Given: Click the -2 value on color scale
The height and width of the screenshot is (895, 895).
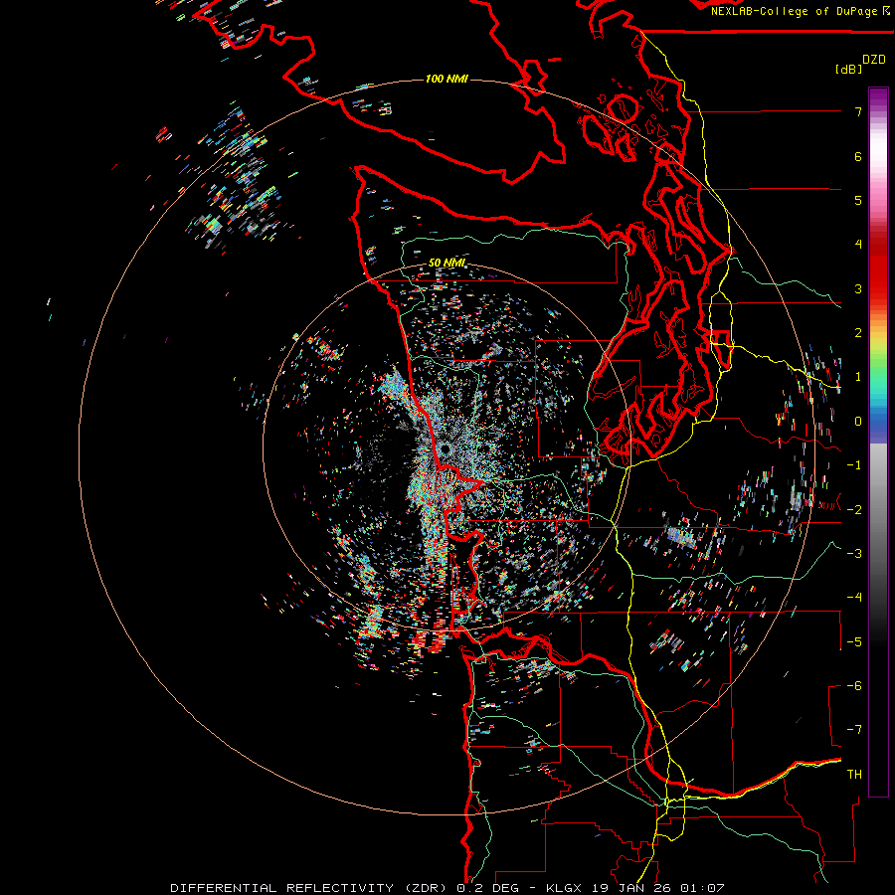Looking at the screenshot, I should click(854, 510).
